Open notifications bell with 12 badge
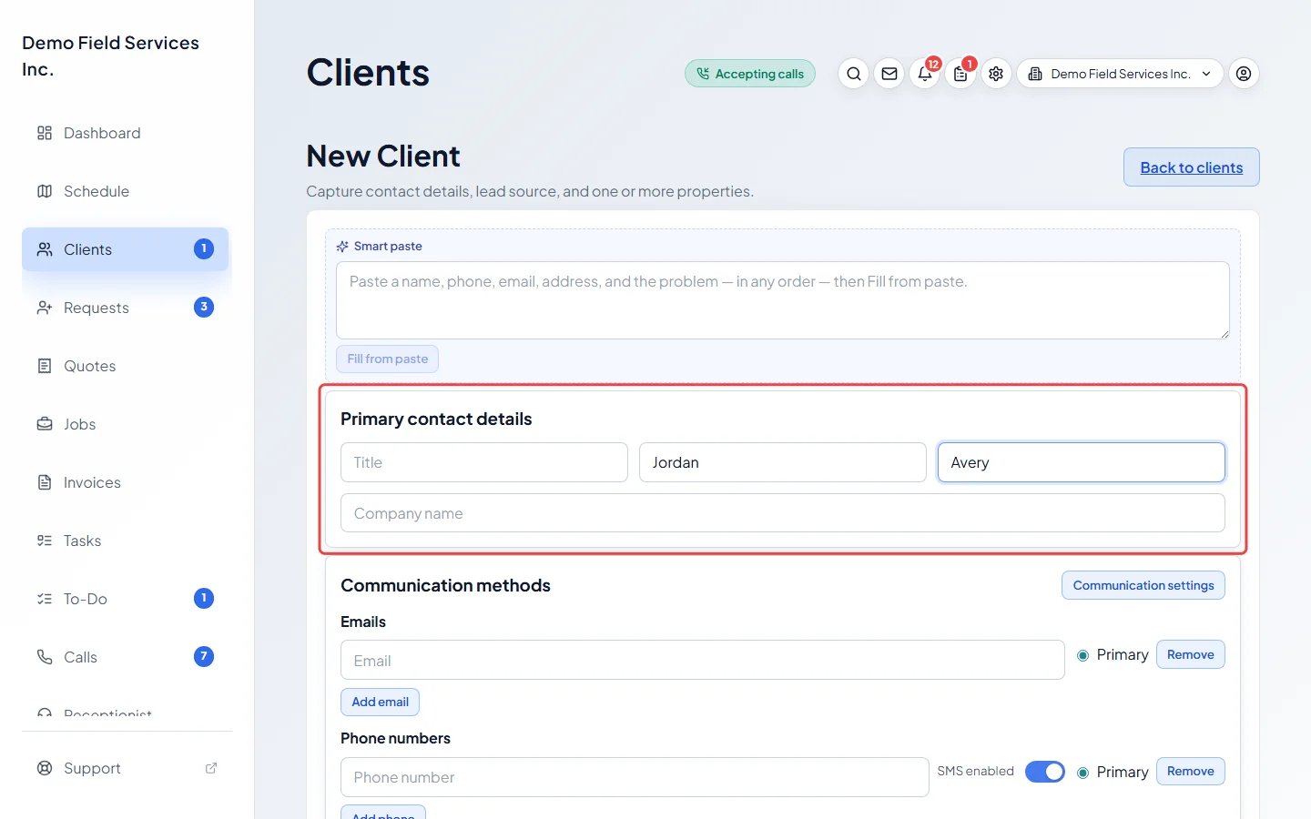The width and height of the screenshot is (1311, 819). pos(925,74)
